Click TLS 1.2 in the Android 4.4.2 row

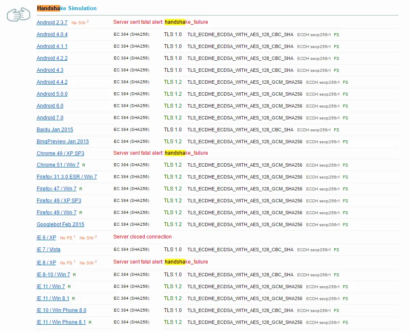pos(173,82)
